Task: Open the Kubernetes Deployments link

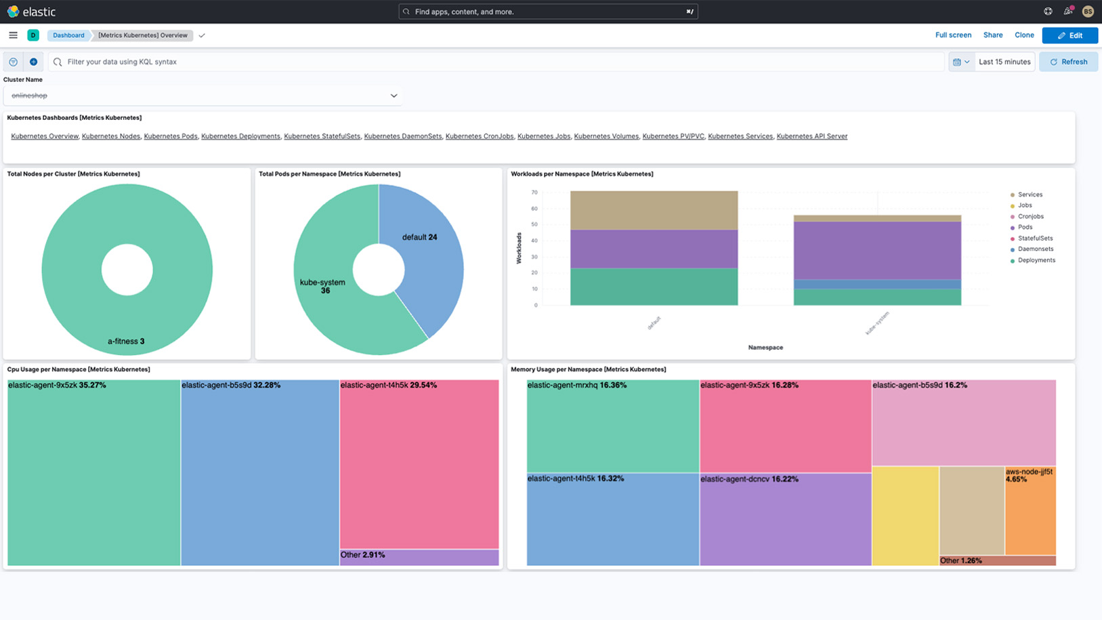Action: 240,136
